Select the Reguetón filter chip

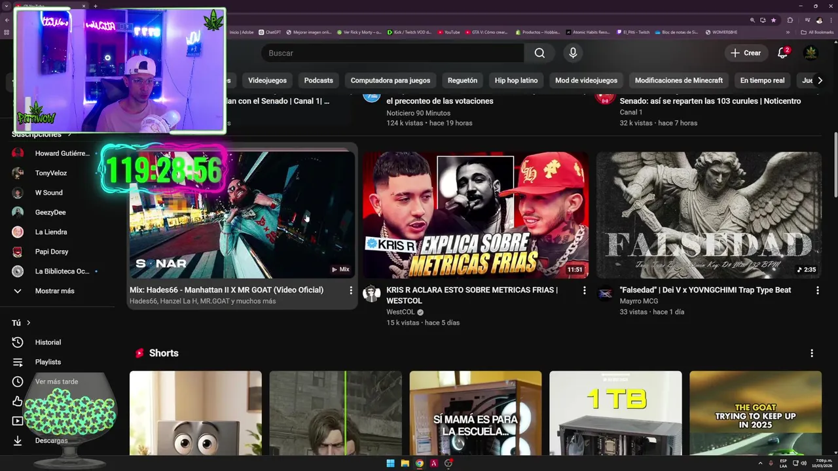click(462, 80)
